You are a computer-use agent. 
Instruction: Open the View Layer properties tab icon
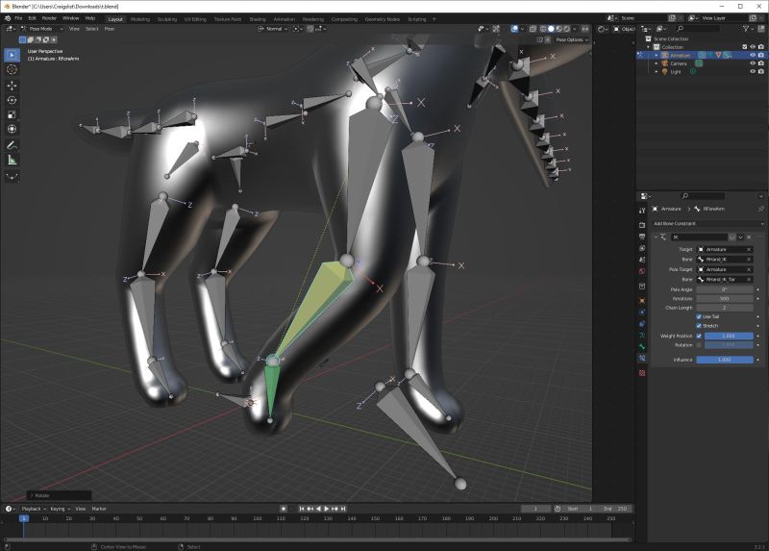pyautogui.click(x=642, y=248)
